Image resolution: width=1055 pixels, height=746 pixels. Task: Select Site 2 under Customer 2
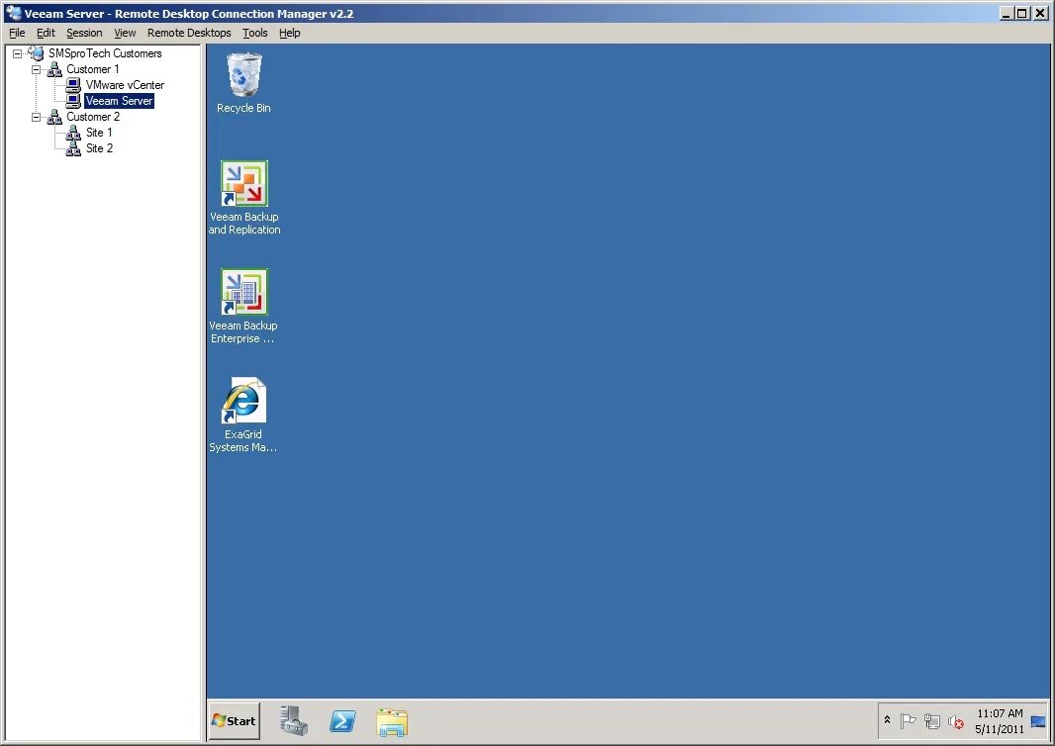(99, 148)
